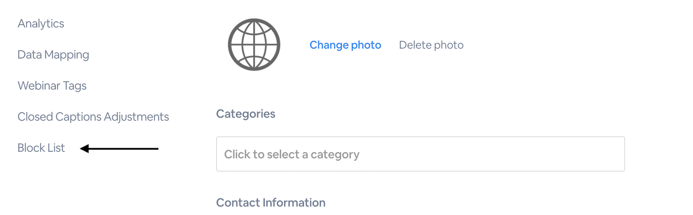Viewport: 693px width, 215px height.
Task: Click the globe profile photo icon
Action: [254, 45]
